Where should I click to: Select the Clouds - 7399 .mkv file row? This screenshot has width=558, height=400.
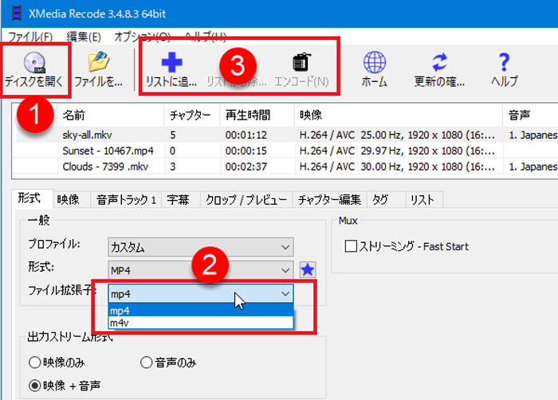coord(287,167)
